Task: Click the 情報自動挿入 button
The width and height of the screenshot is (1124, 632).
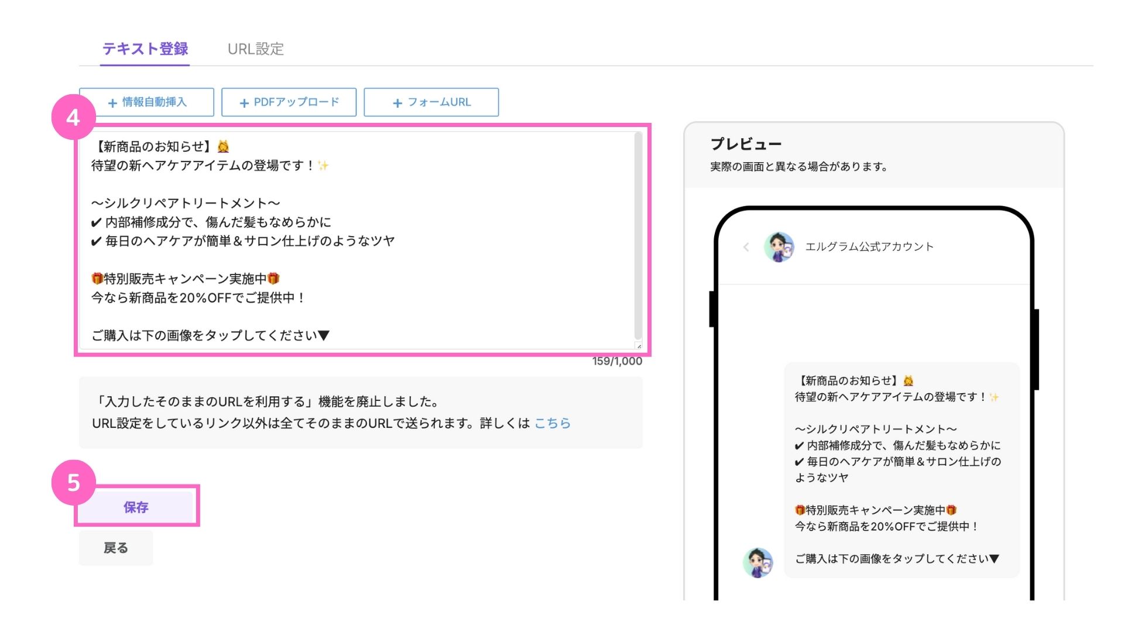Action: pos(146,102)
